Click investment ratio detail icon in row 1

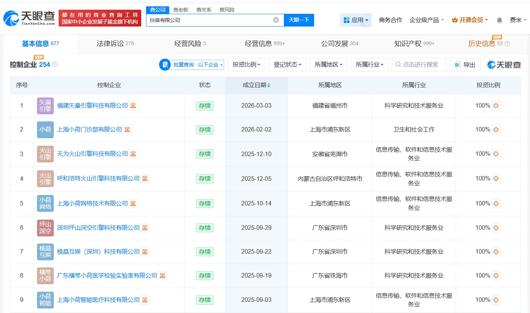point(496,106)
